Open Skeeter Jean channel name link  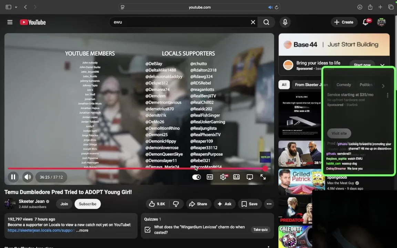click(x=32, y=201)
